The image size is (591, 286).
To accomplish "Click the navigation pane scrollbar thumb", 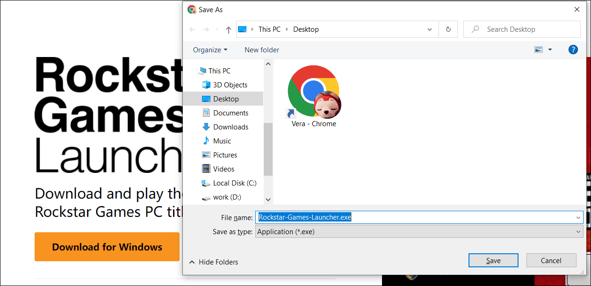I will 268,149.
